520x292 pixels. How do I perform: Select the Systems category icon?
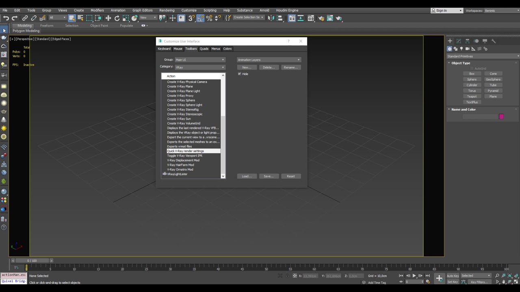[485, 49]
